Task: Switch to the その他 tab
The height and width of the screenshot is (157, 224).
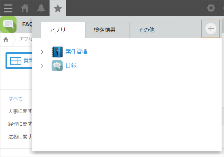Action: [x=152, y=30]
